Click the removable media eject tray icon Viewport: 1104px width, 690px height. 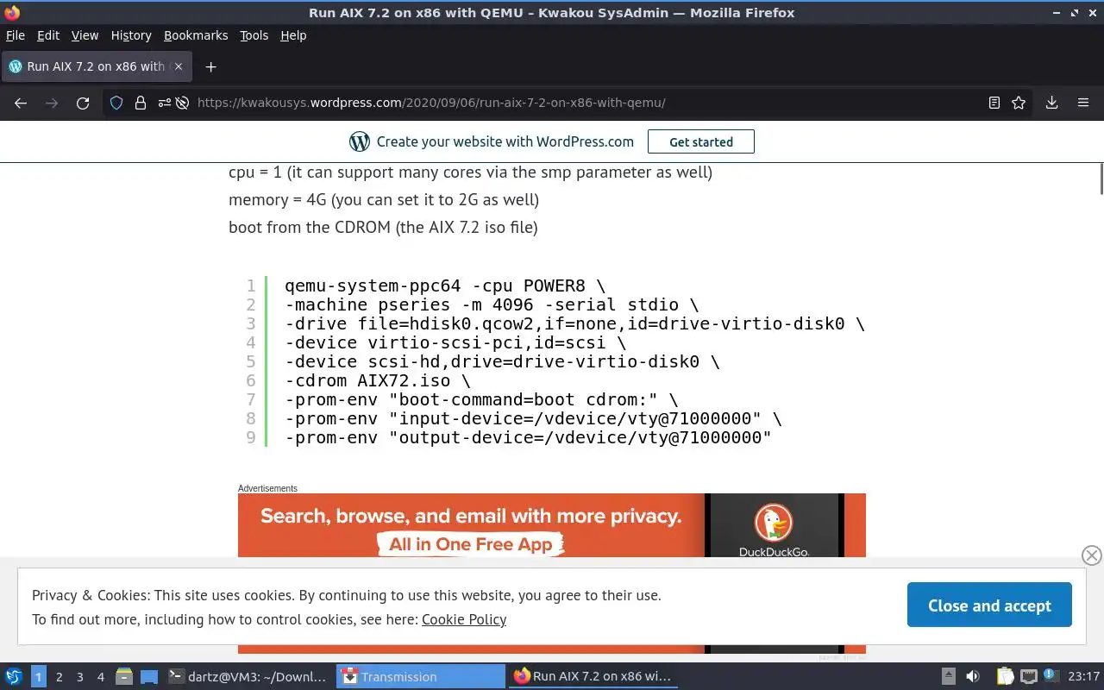pos(948,676)
